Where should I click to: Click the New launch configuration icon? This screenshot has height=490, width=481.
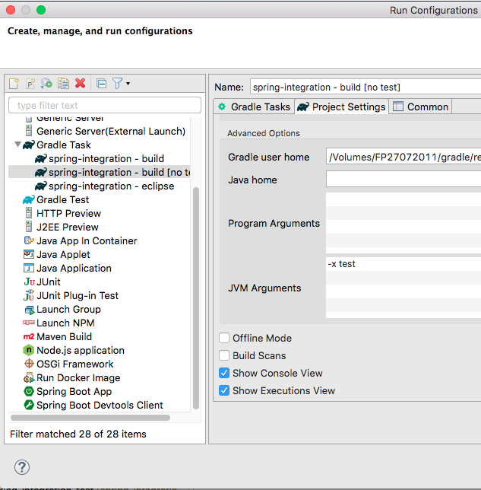pyautogui.click(x=14, y=84)
